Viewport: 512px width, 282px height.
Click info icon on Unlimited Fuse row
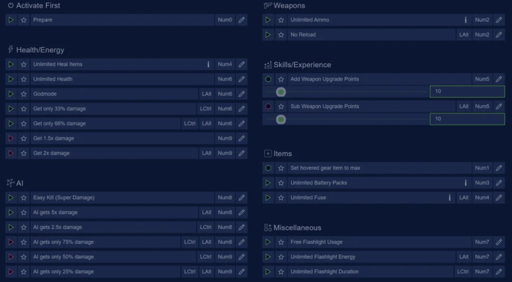449,198
